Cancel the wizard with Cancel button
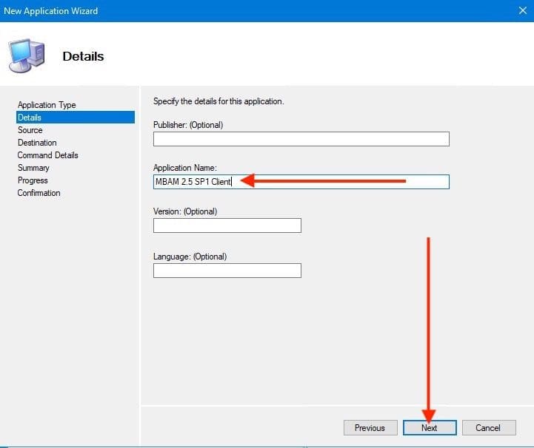Image resolution: width=534 pixels, height=448 pixels. tap(488, 427)
